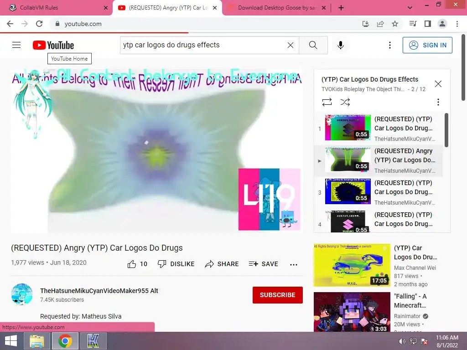Viewport: 467px width, 350px height.
Task: Like the video with thumbs up
Action: tap(138, 264)
